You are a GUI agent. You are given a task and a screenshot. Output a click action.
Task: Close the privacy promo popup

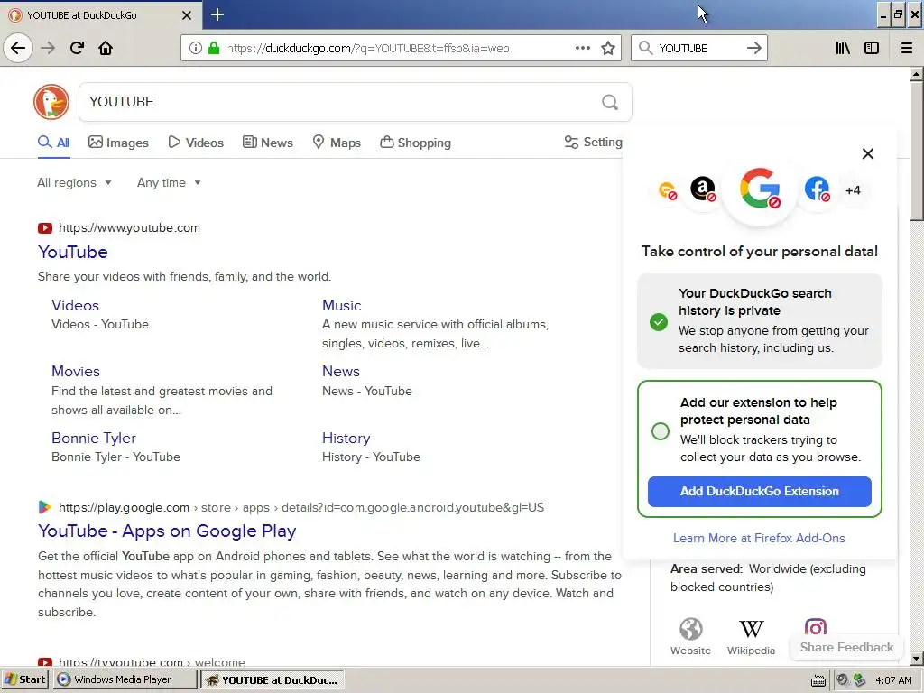tap(867, 153)
